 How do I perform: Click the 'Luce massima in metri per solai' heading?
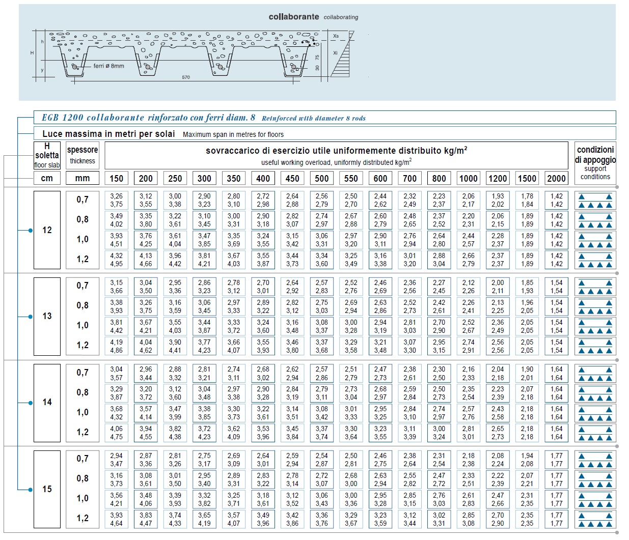pyautogui.click(x=108, y=134)
